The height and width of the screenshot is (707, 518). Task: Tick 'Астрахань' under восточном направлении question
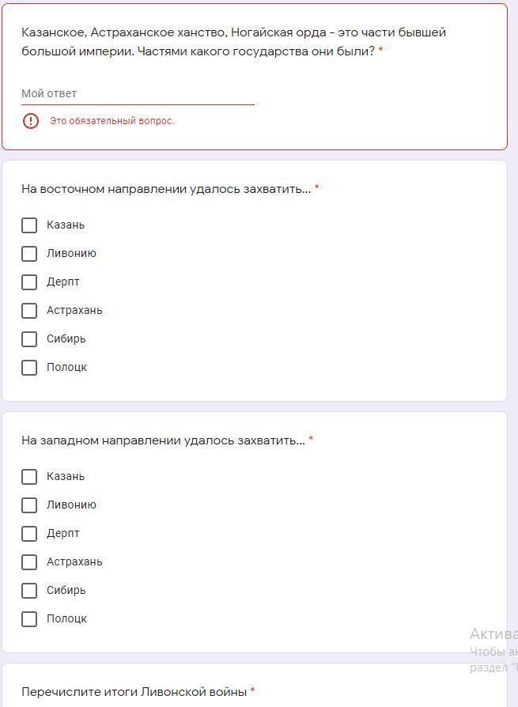[x=29, y=311]
